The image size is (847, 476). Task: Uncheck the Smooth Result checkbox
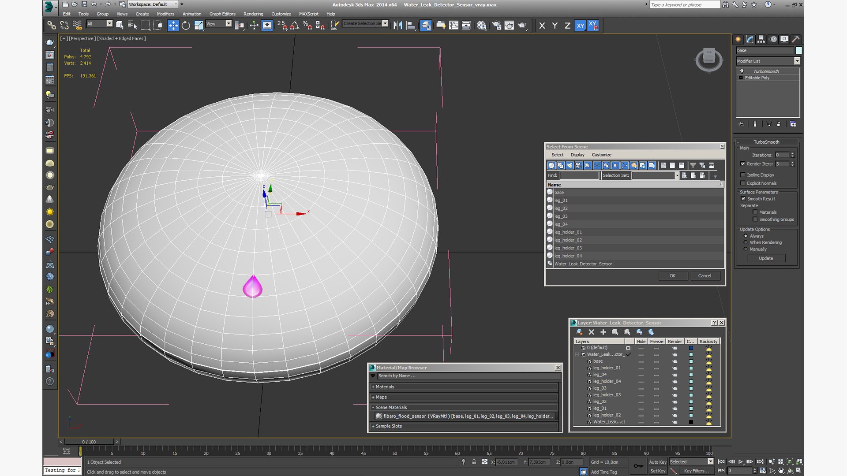pyautogui.click(x=743, y=199)
